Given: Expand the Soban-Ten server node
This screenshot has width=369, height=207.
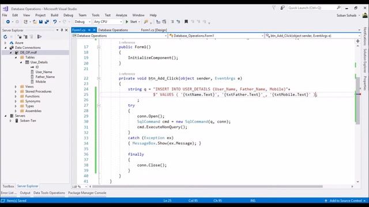Looking at the screenshot, I should click(10, 121).
